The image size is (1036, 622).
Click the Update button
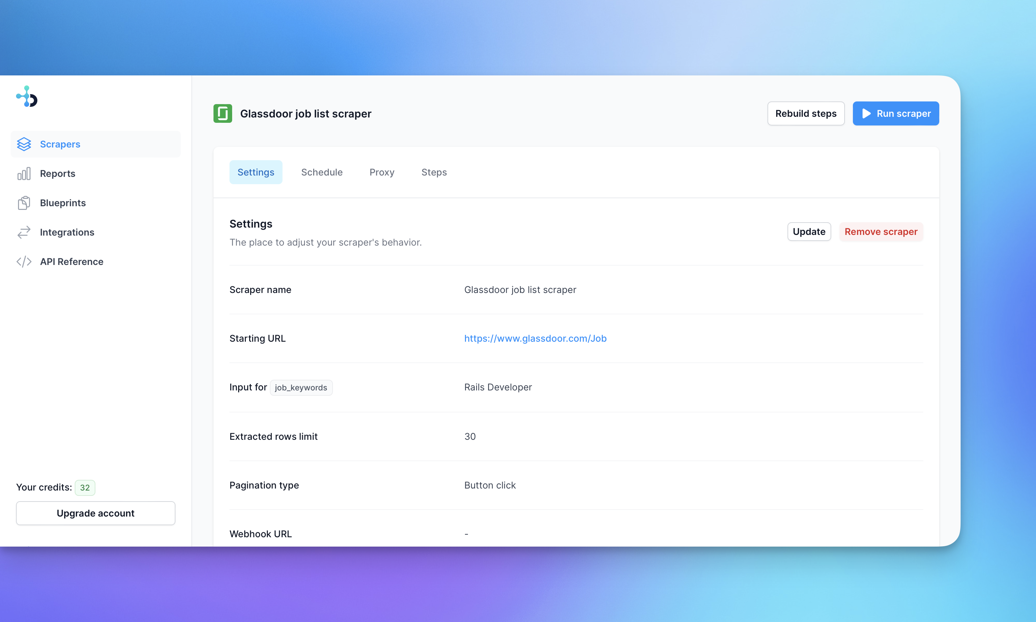click(x=809, y=232)
